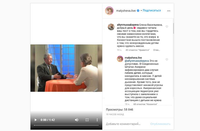Image resolution: width=200 pixels, height=131 pixels.
Task: Open altynmussabayeva username link
Action: [x=128, y=25]
